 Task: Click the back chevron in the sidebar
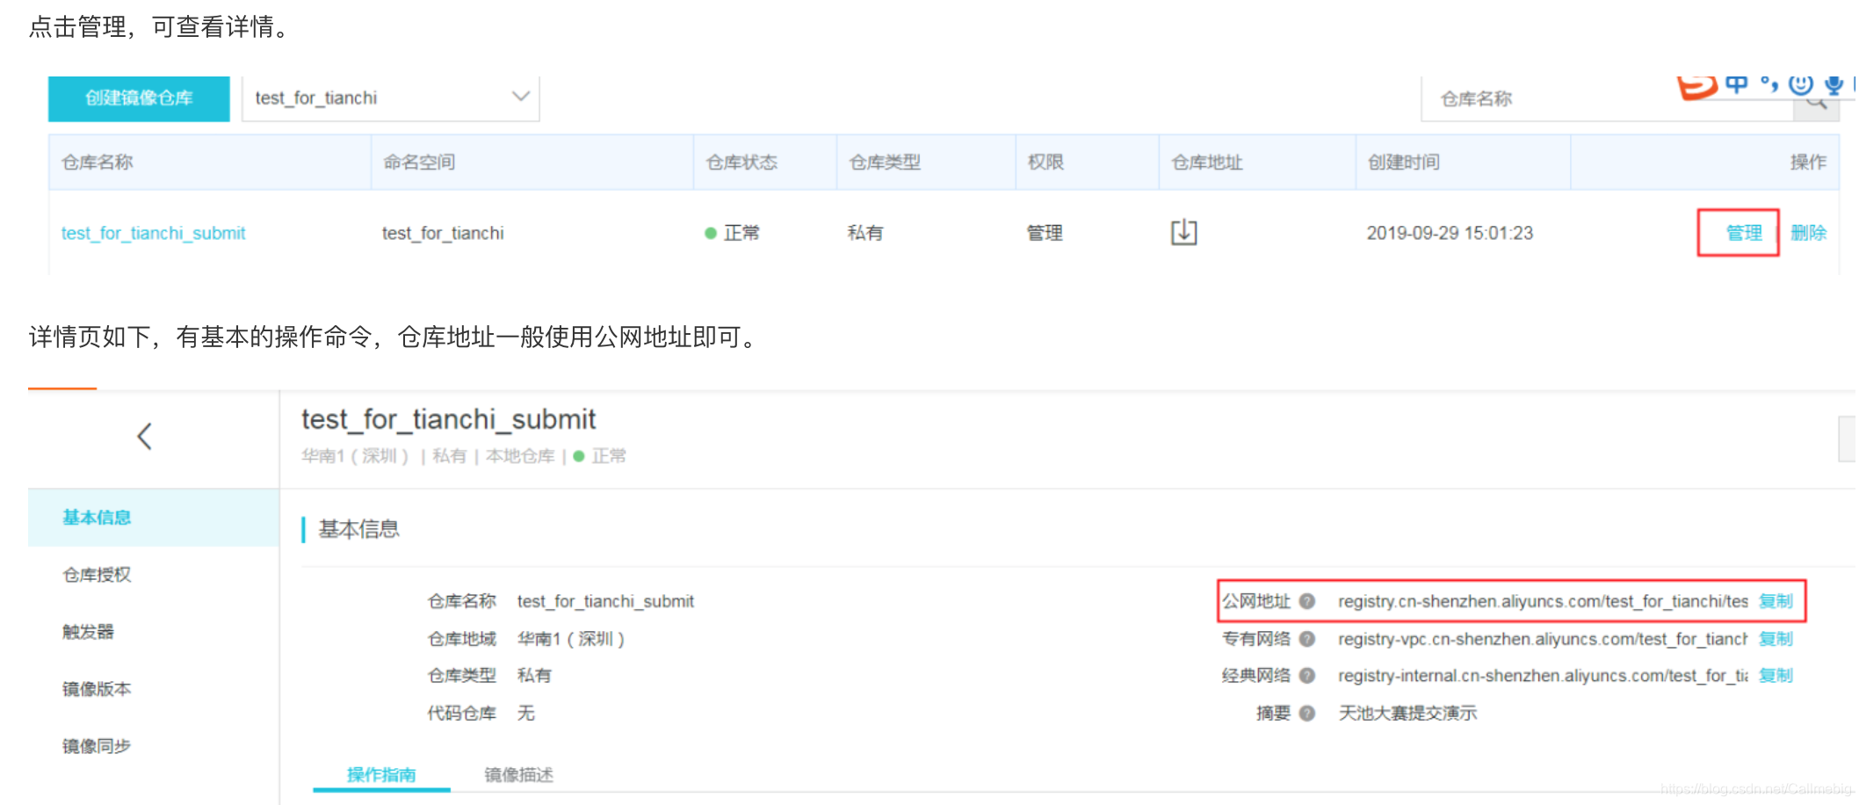pos(145,436)
